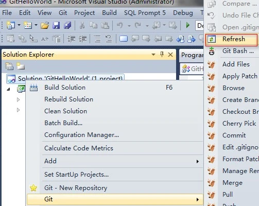Toggle the Solution Explorer auto-hide pin
259x206 pixels.
(x=162, y=55)
